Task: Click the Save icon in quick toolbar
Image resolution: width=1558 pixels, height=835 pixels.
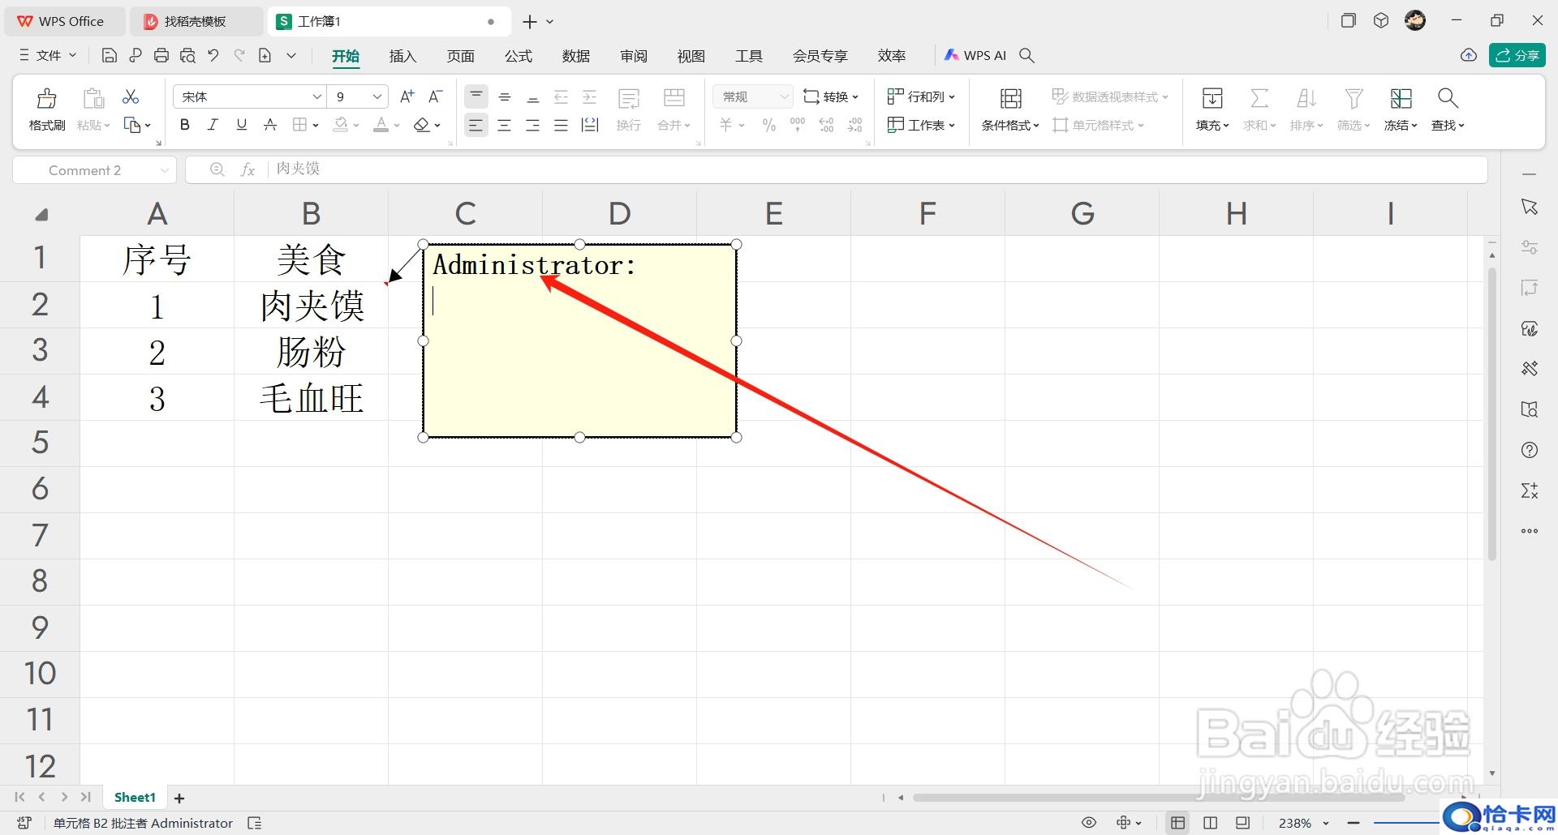Action: pos(110,55)
